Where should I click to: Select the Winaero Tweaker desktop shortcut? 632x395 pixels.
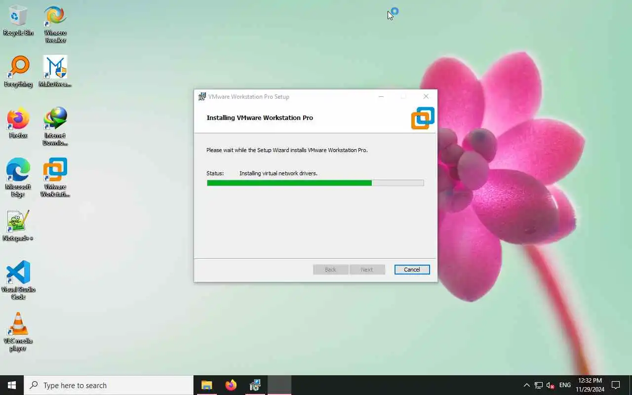55,24
